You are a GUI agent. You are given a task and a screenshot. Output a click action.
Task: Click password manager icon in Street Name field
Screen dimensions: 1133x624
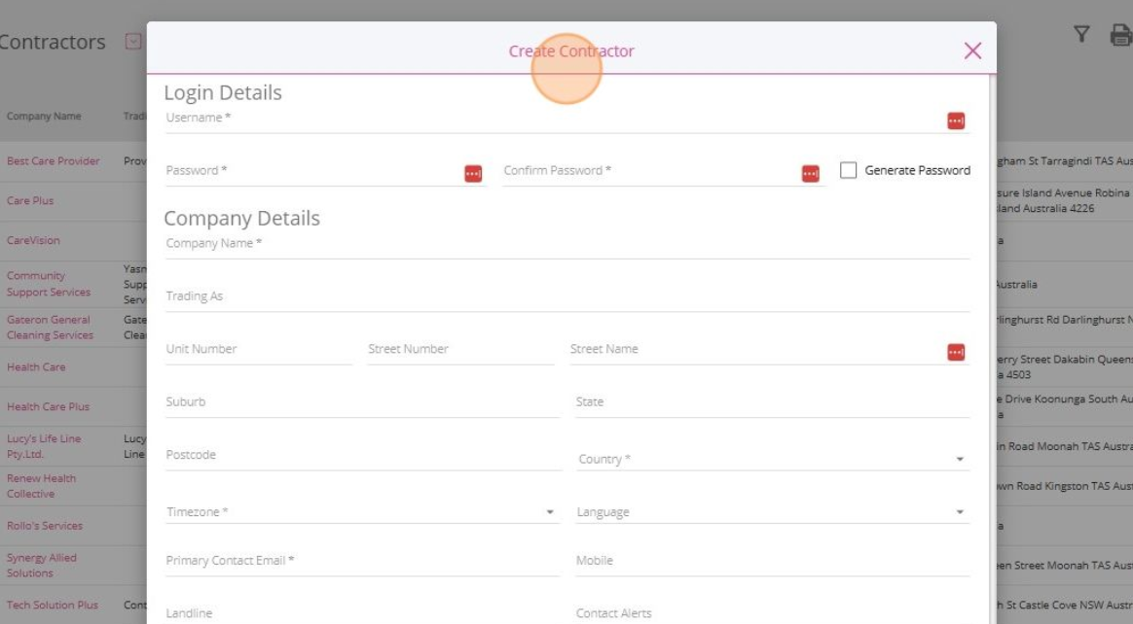tap(956, 352)
